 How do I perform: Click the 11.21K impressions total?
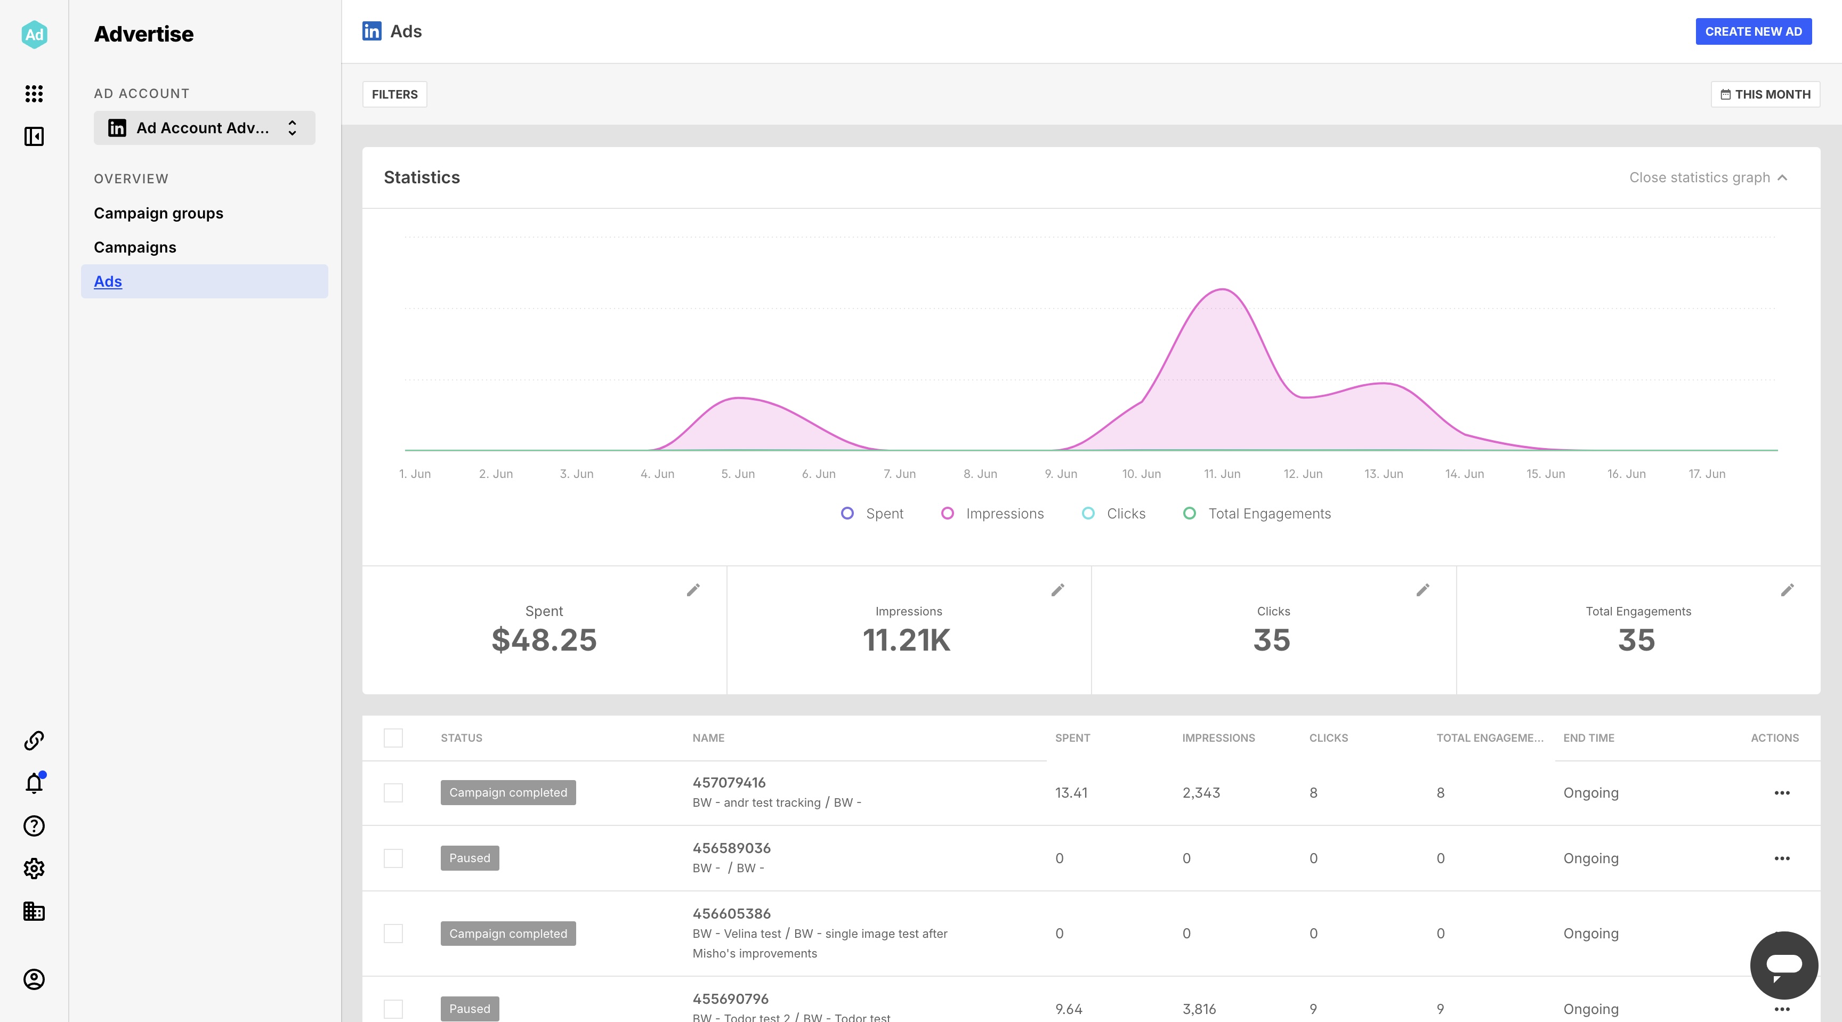pos(907,639)
